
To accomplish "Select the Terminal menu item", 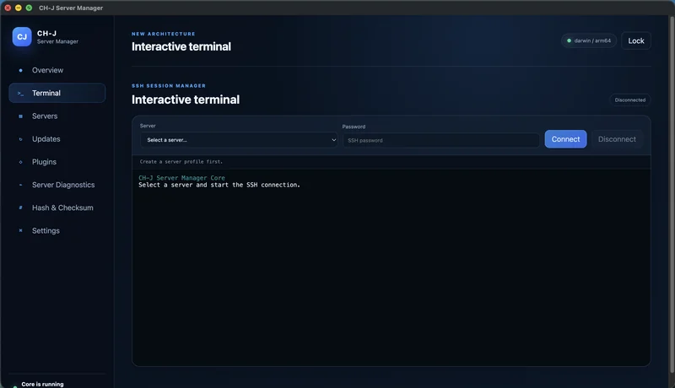I will [57, 93].
